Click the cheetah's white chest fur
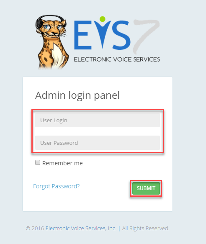 [58, 55]
